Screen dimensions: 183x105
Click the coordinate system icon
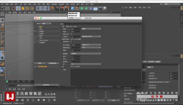52,8
